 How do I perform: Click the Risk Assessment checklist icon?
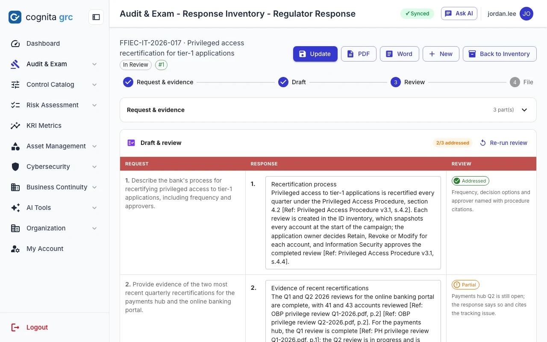pos(15,105)
